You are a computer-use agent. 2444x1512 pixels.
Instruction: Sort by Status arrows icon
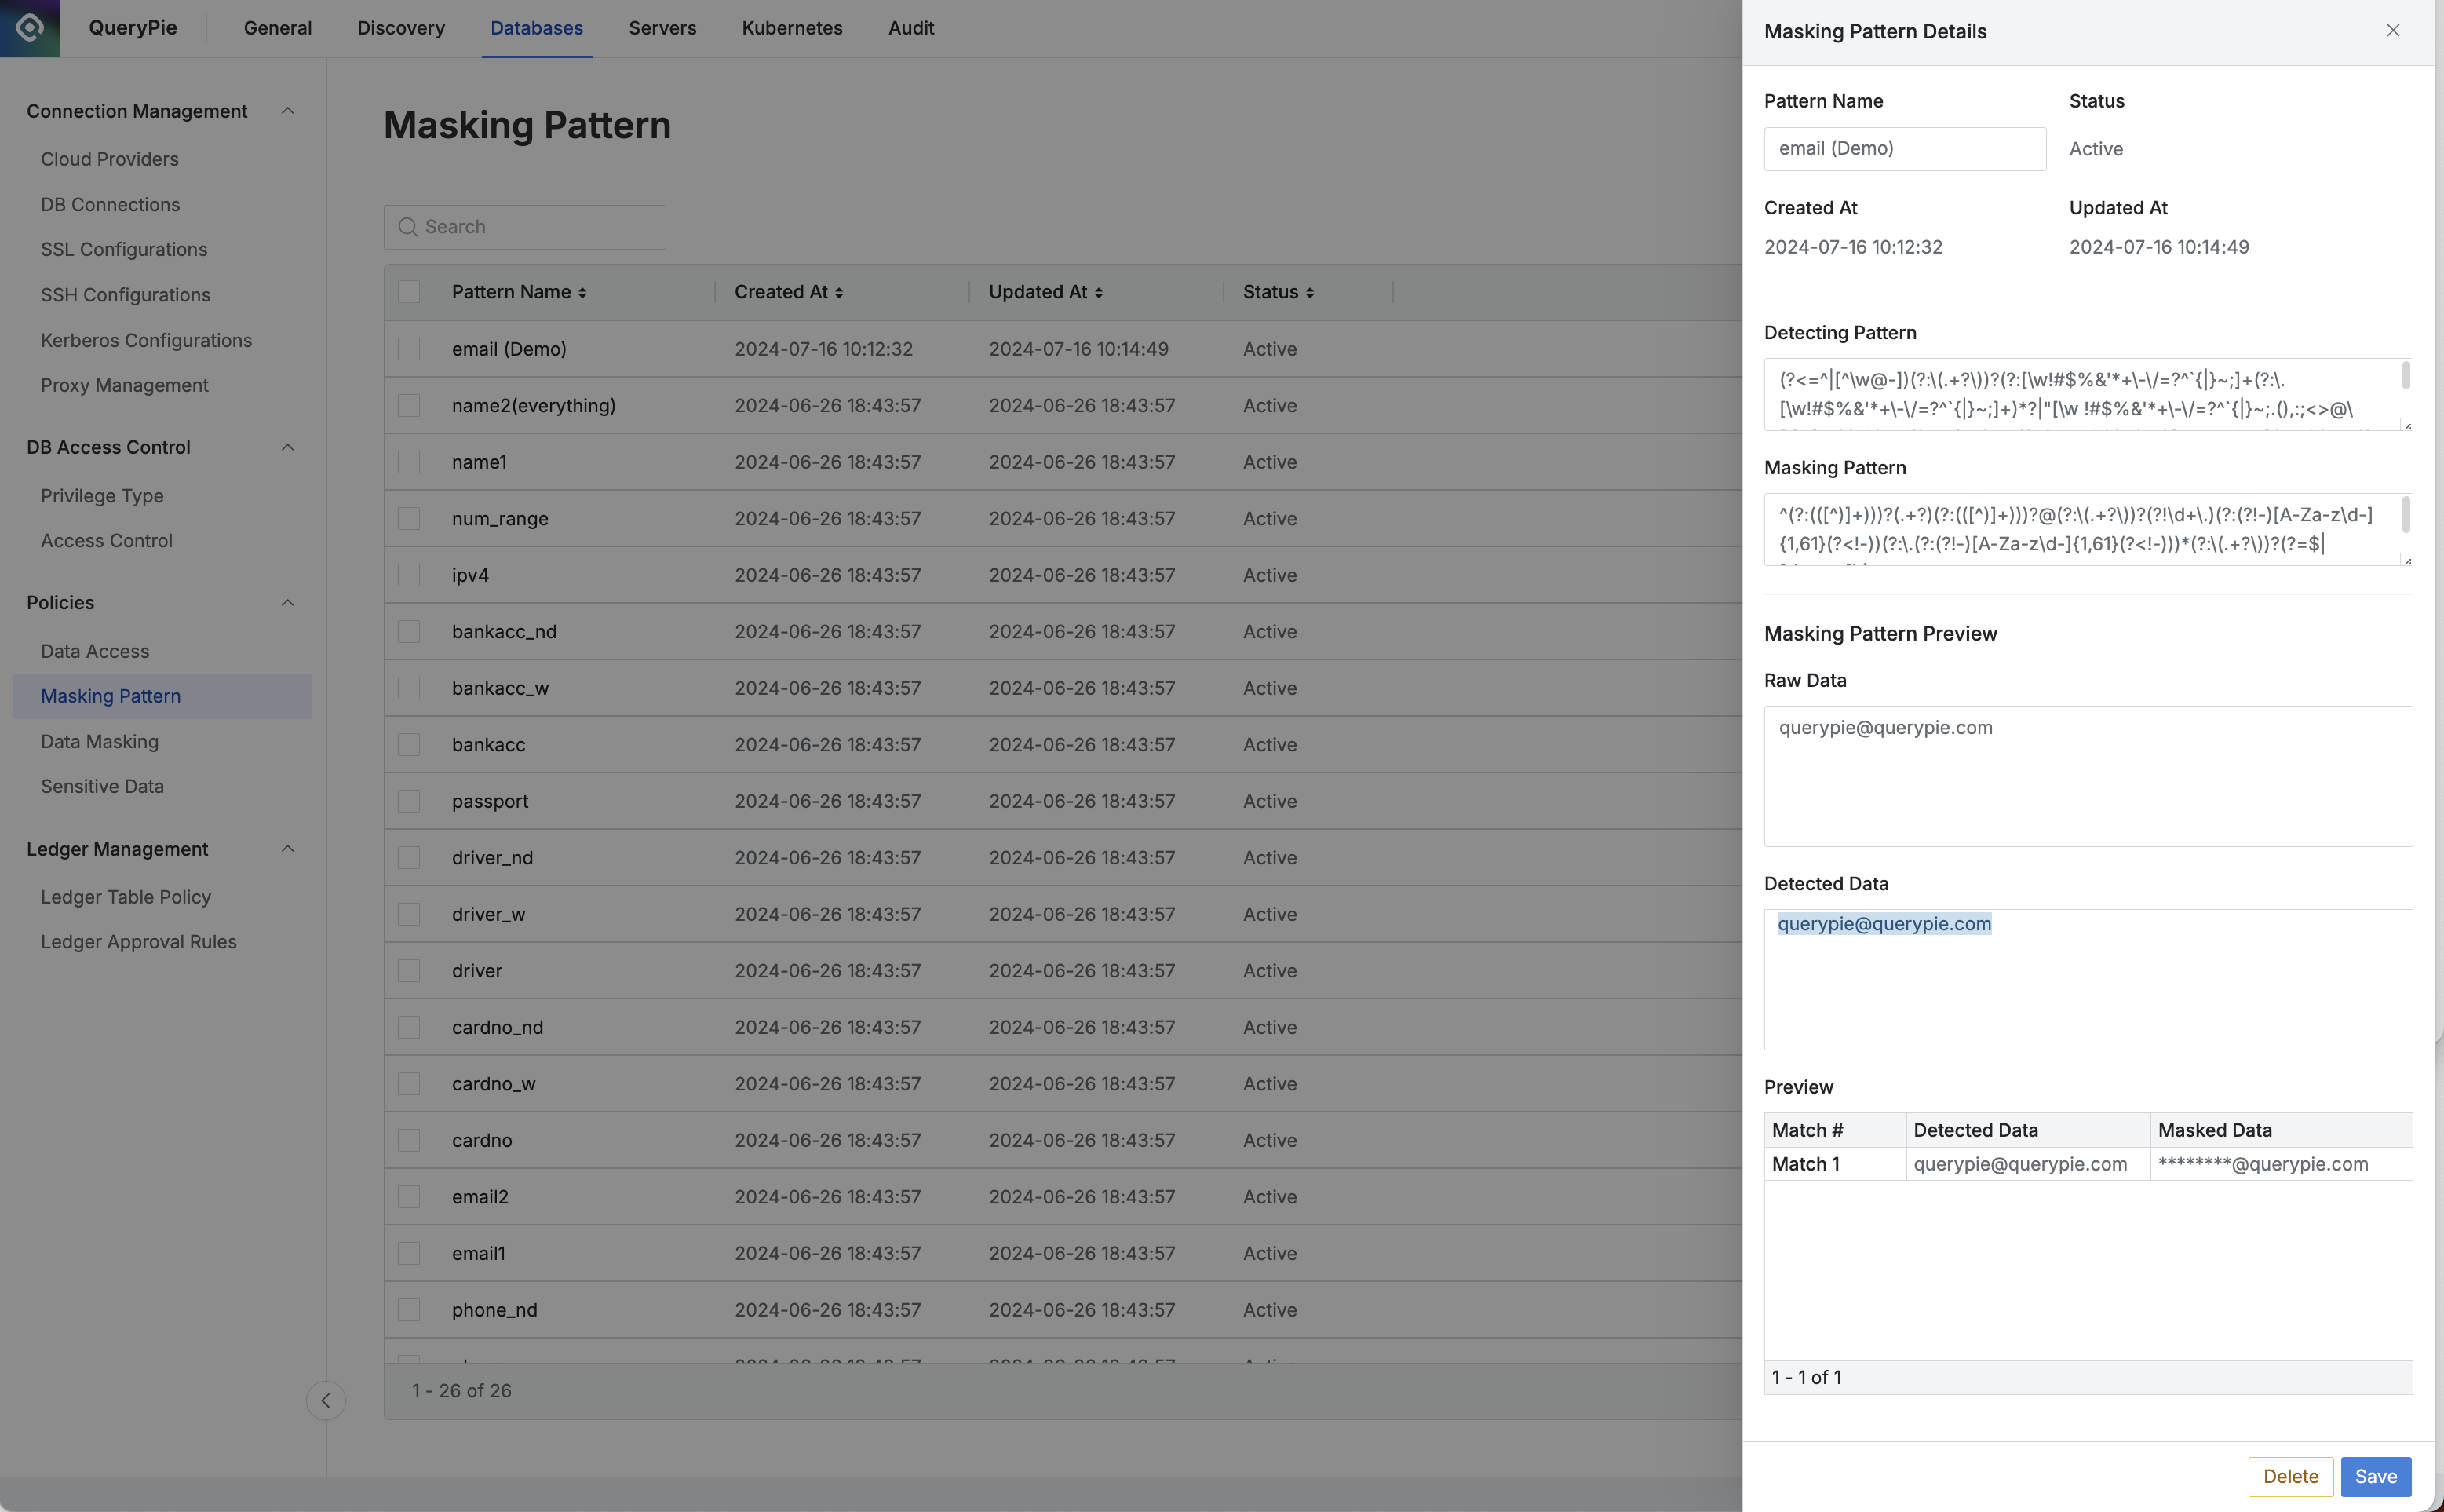pos(1309,293)
